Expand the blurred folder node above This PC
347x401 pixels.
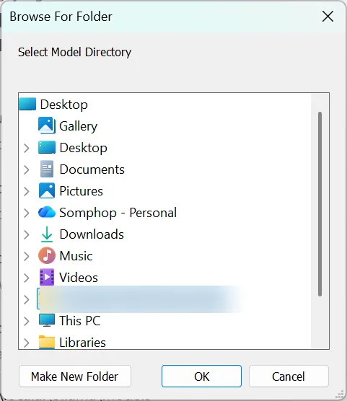pyautogui.click(x=27, y=299)
